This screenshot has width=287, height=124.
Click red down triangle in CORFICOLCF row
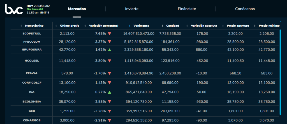pyautogui.click(x=110, y=83)
